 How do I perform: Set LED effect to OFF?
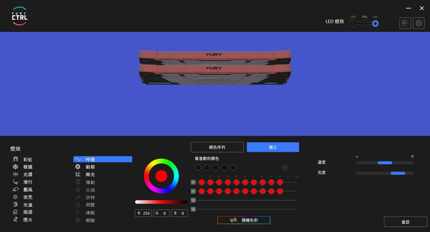click(353, 23)
